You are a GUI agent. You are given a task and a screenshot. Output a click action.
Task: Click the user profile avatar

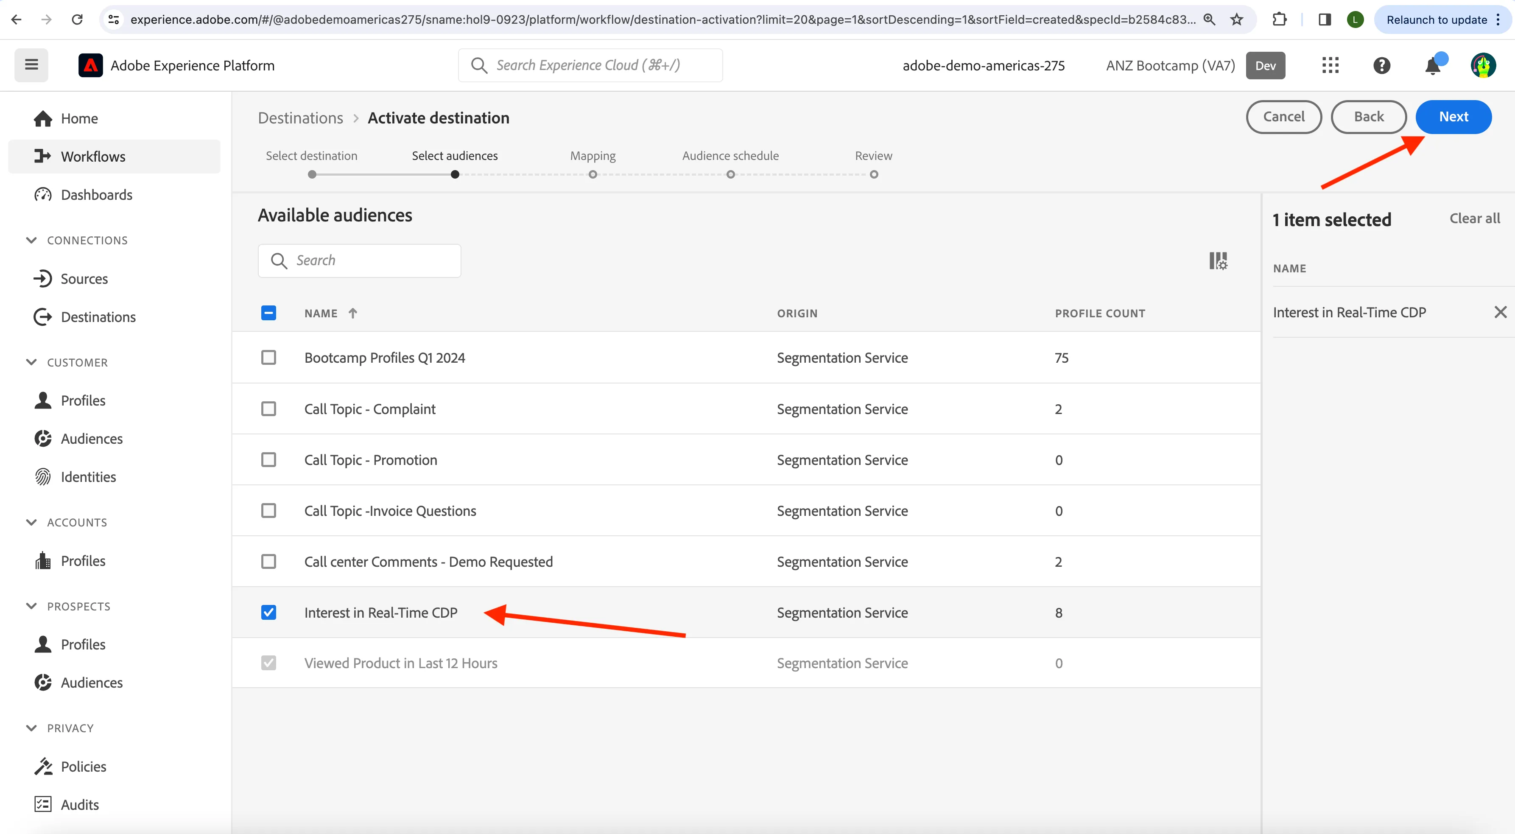click(x=1483, y=65)
